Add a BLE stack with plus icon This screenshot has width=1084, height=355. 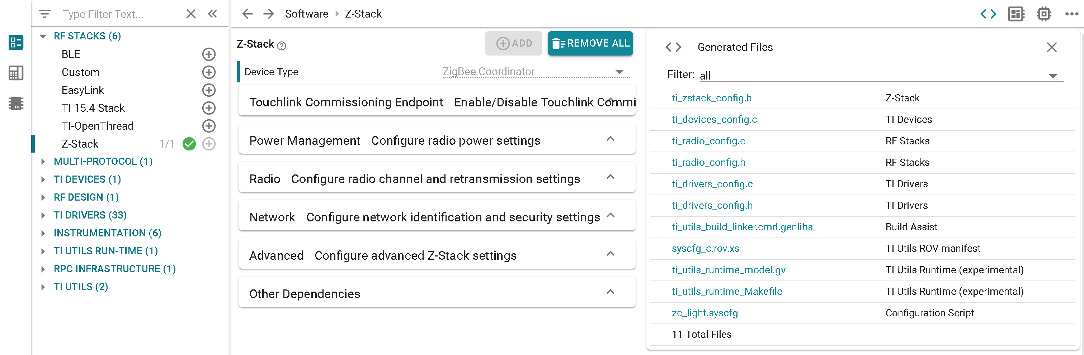(209, 54)
